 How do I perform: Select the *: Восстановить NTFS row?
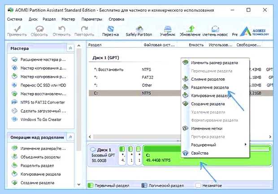[135, 69]
